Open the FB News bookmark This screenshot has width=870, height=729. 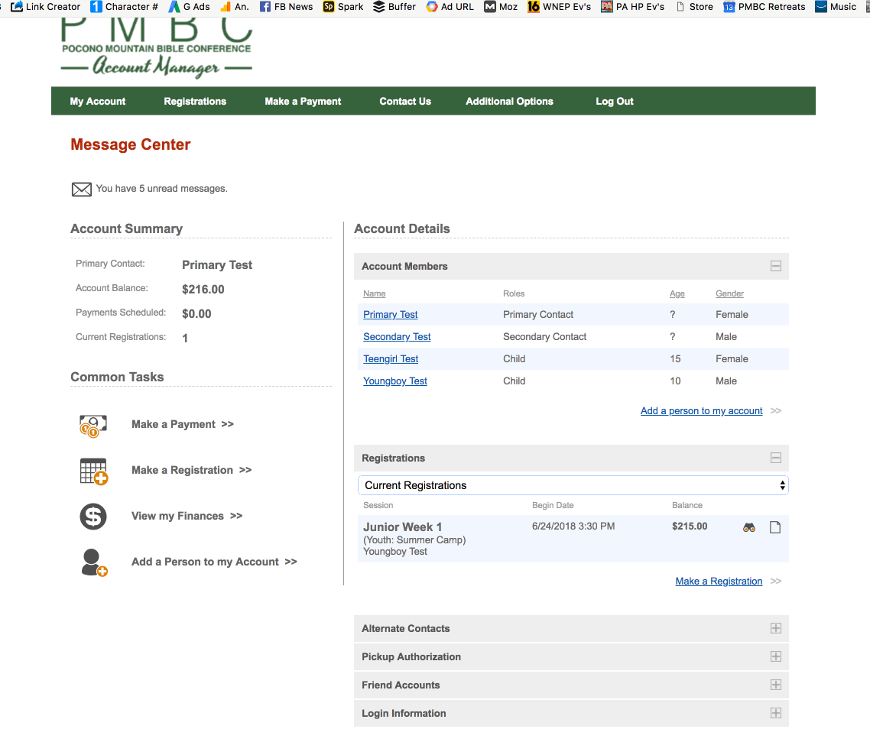[x=286, y=7]
